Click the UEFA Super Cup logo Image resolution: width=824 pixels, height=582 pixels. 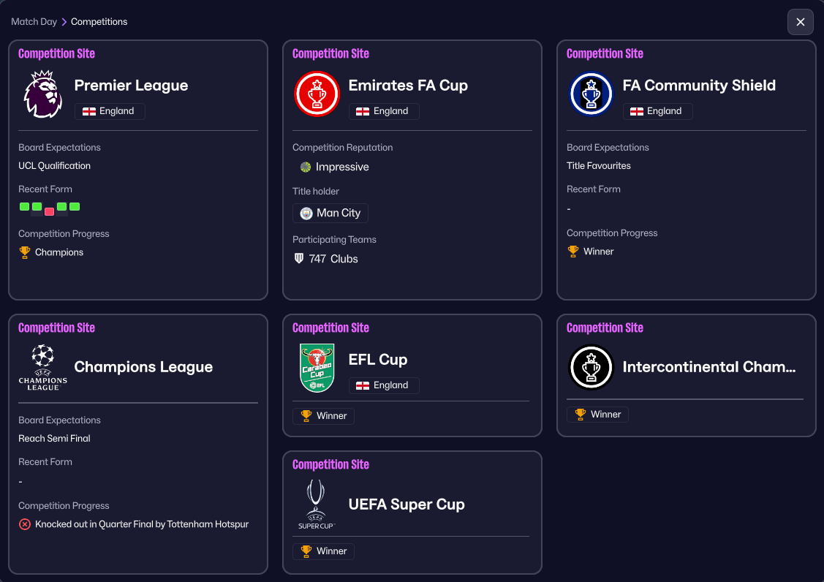(x=317, y=504)
